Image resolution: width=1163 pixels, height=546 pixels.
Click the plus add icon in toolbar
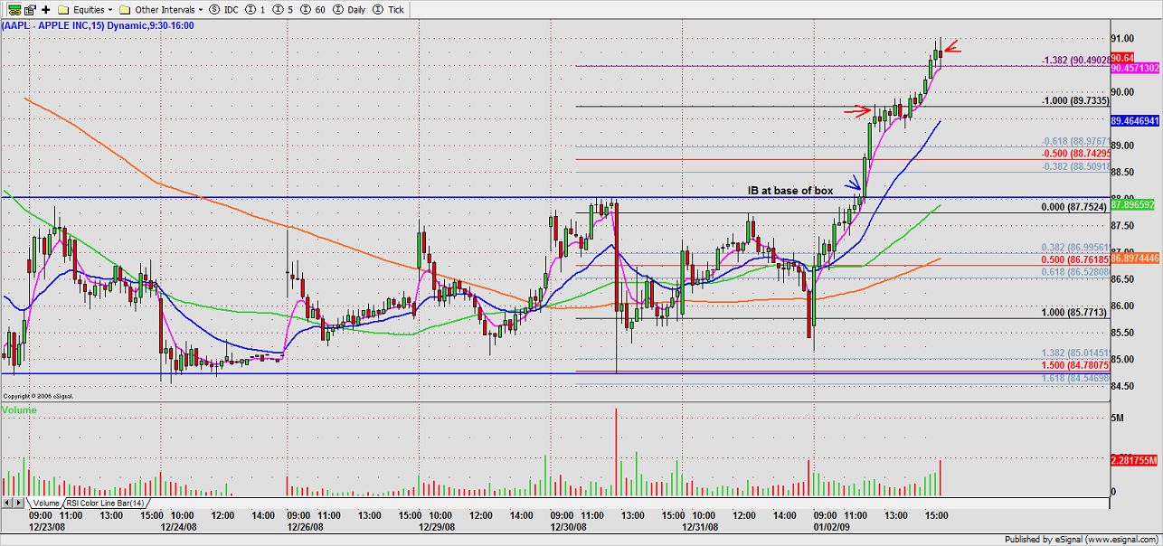point(45,8)
